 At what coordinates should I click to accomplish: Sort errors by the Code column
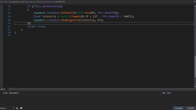[5, 93]
